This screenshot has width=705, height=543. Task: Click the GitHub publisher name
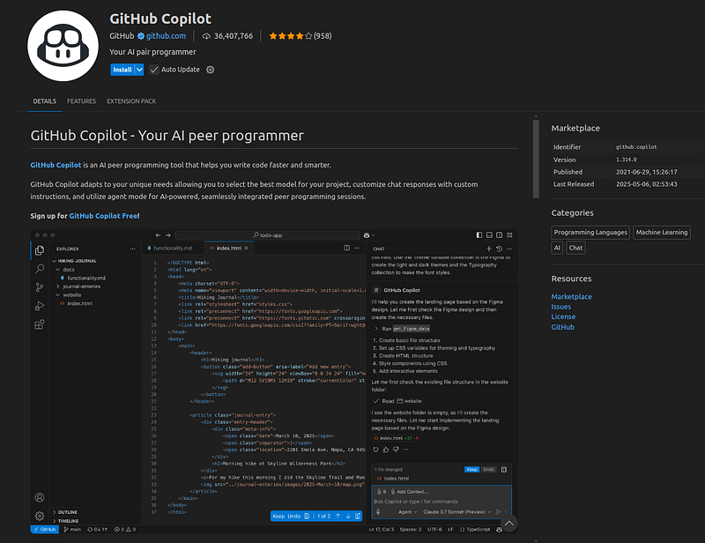coord(122,36)
